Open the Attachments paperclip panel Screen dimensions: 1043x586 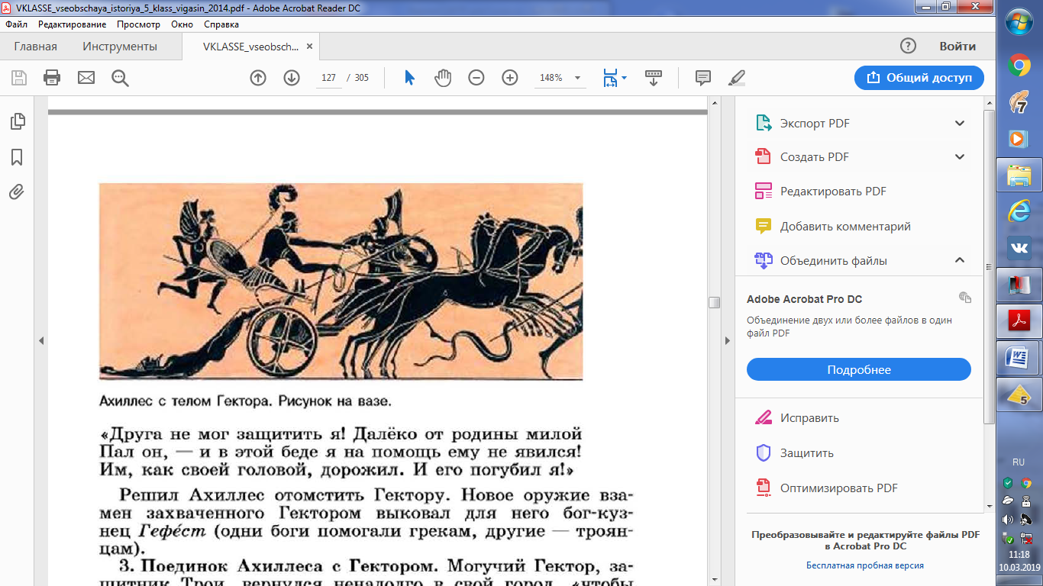point(17,192)
